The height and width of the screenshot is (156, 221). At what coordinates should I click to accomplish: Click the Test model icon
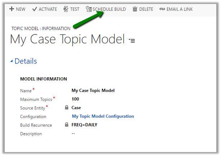pos(66,9)
